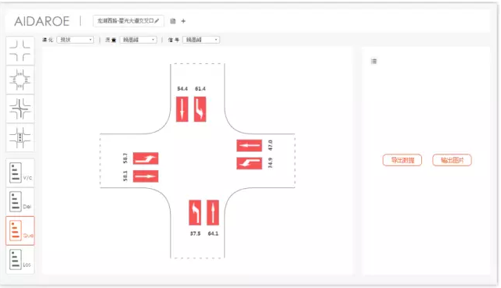This screenshot has height=288, width=501.
Task: Show the Los level of service
Action: [20, 260]
